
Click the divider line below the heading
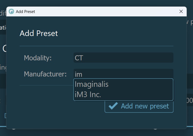pyautogui.click(x=96, y=46)
